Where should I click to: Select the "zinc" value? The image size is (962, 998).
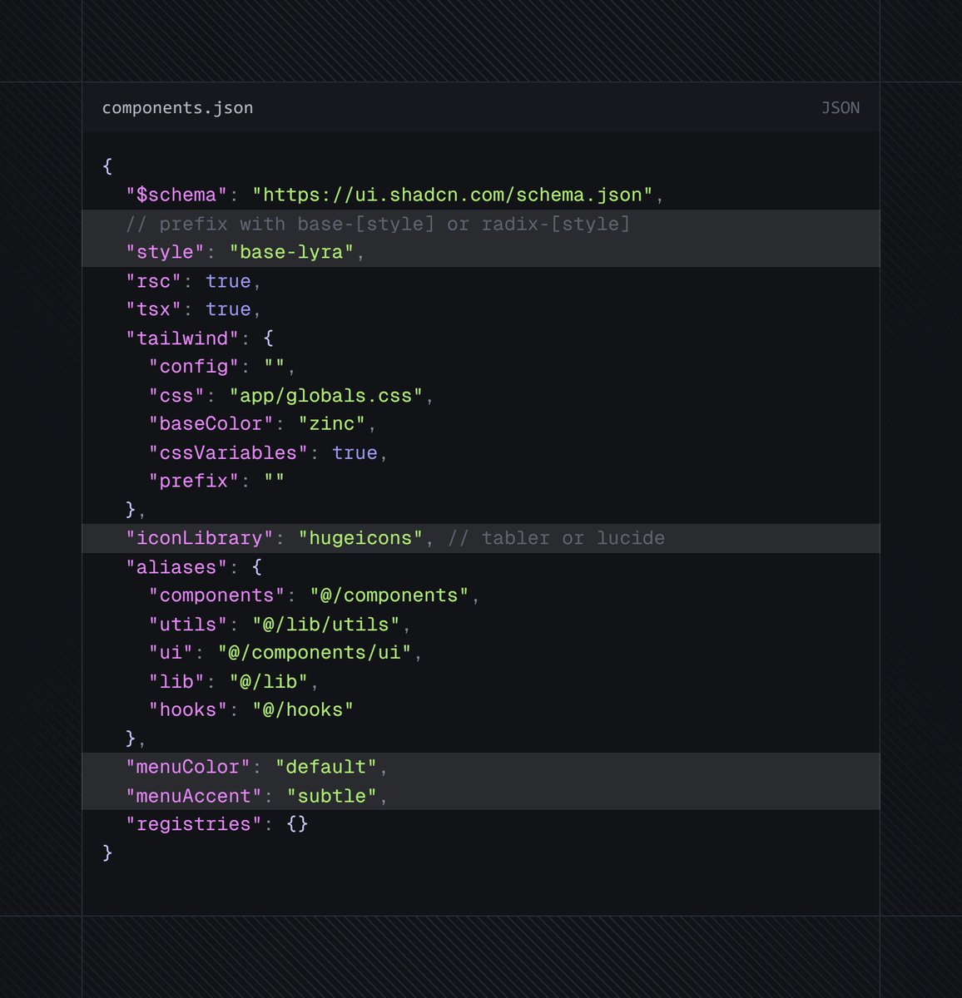click(332, 424)
